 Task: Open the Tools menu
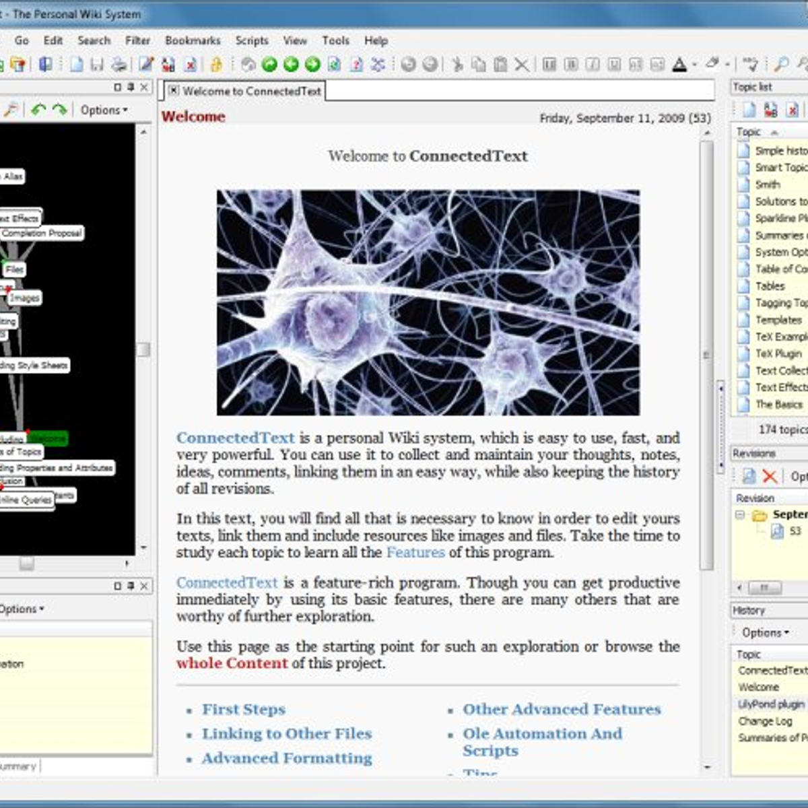335,40
